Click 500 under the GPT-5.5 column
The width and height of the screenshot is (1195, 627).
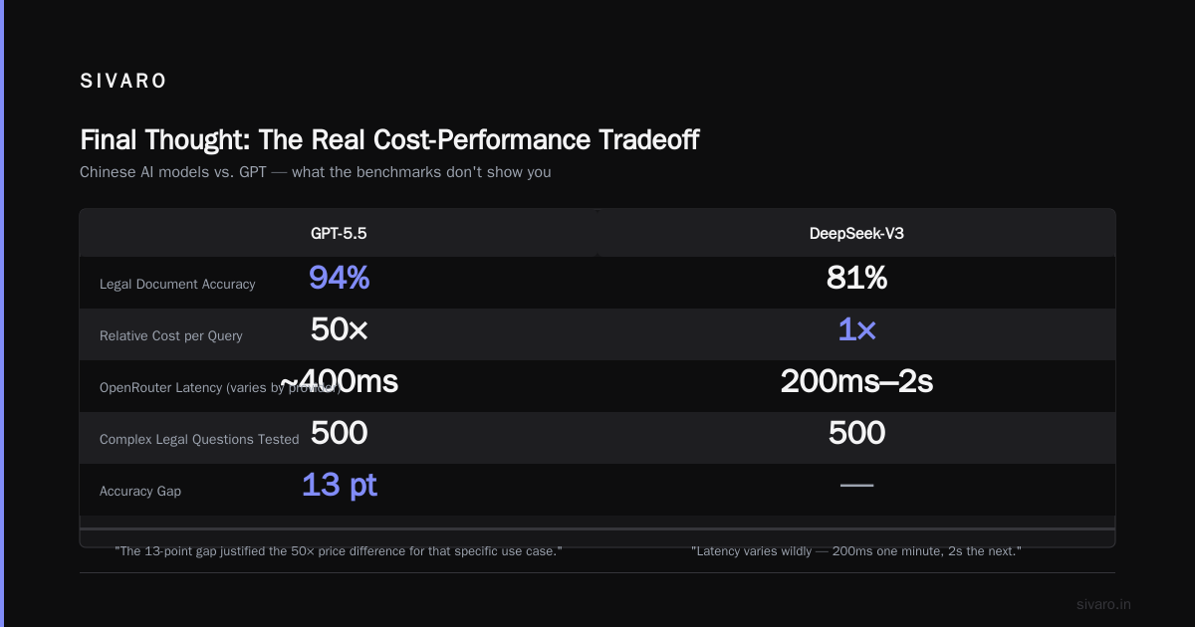click(x=339, y=434)
